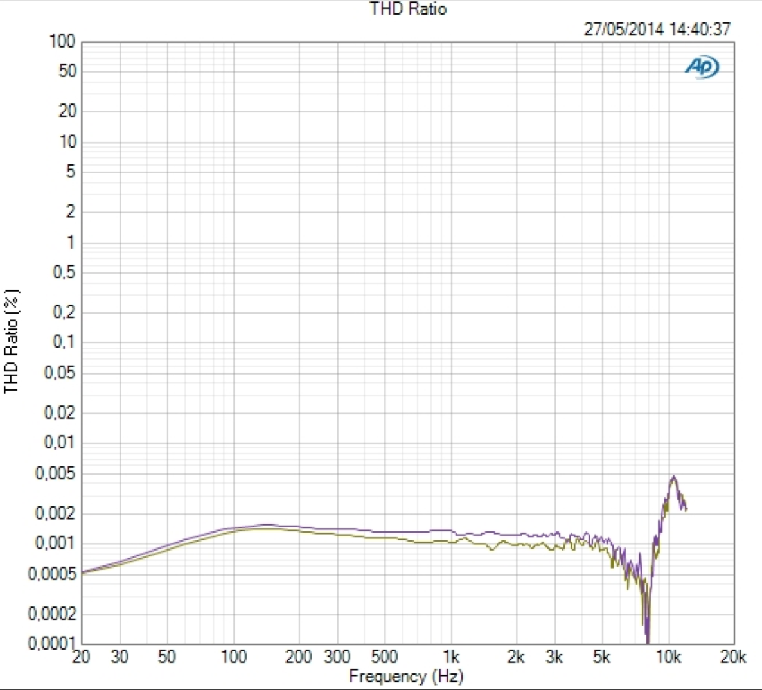Click the Frequency (Hz) axis label
The width and height of the screenshot is (762, 690).
tap(406, 676)
